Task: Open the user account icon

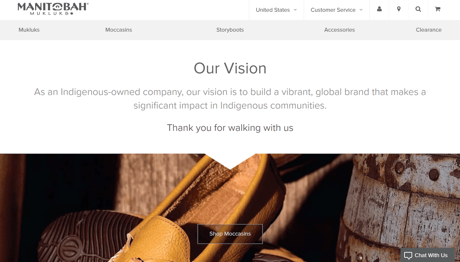Action: point(379,9)
